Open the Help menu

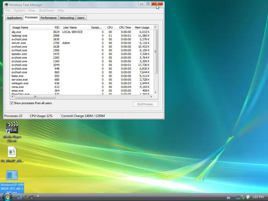[x=61, y=10]
